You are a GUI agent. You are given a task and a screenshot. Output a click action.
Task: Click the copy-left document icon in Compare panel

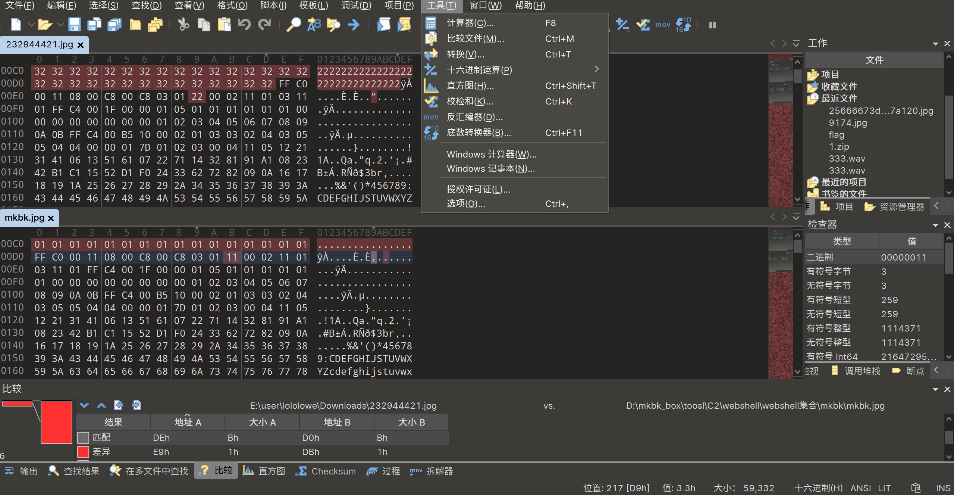tap(119, 405)
